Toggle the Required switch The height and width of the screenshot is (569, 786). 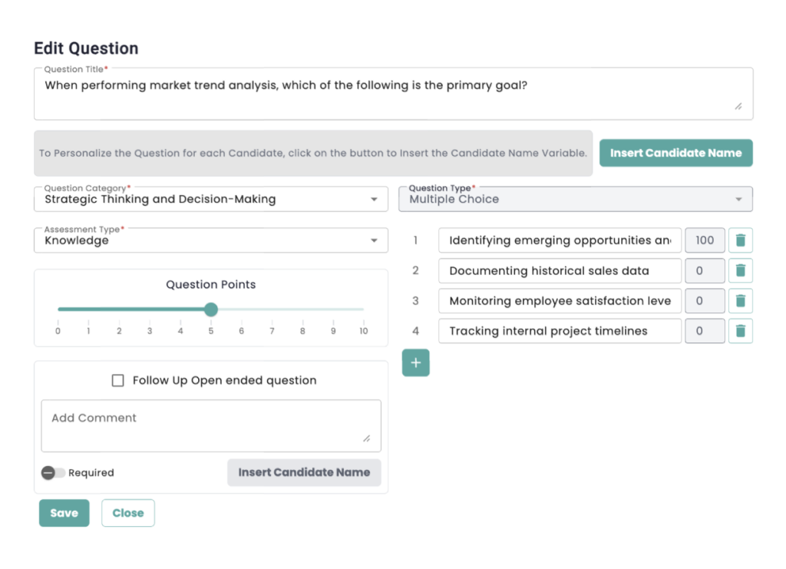click(53, 473)
